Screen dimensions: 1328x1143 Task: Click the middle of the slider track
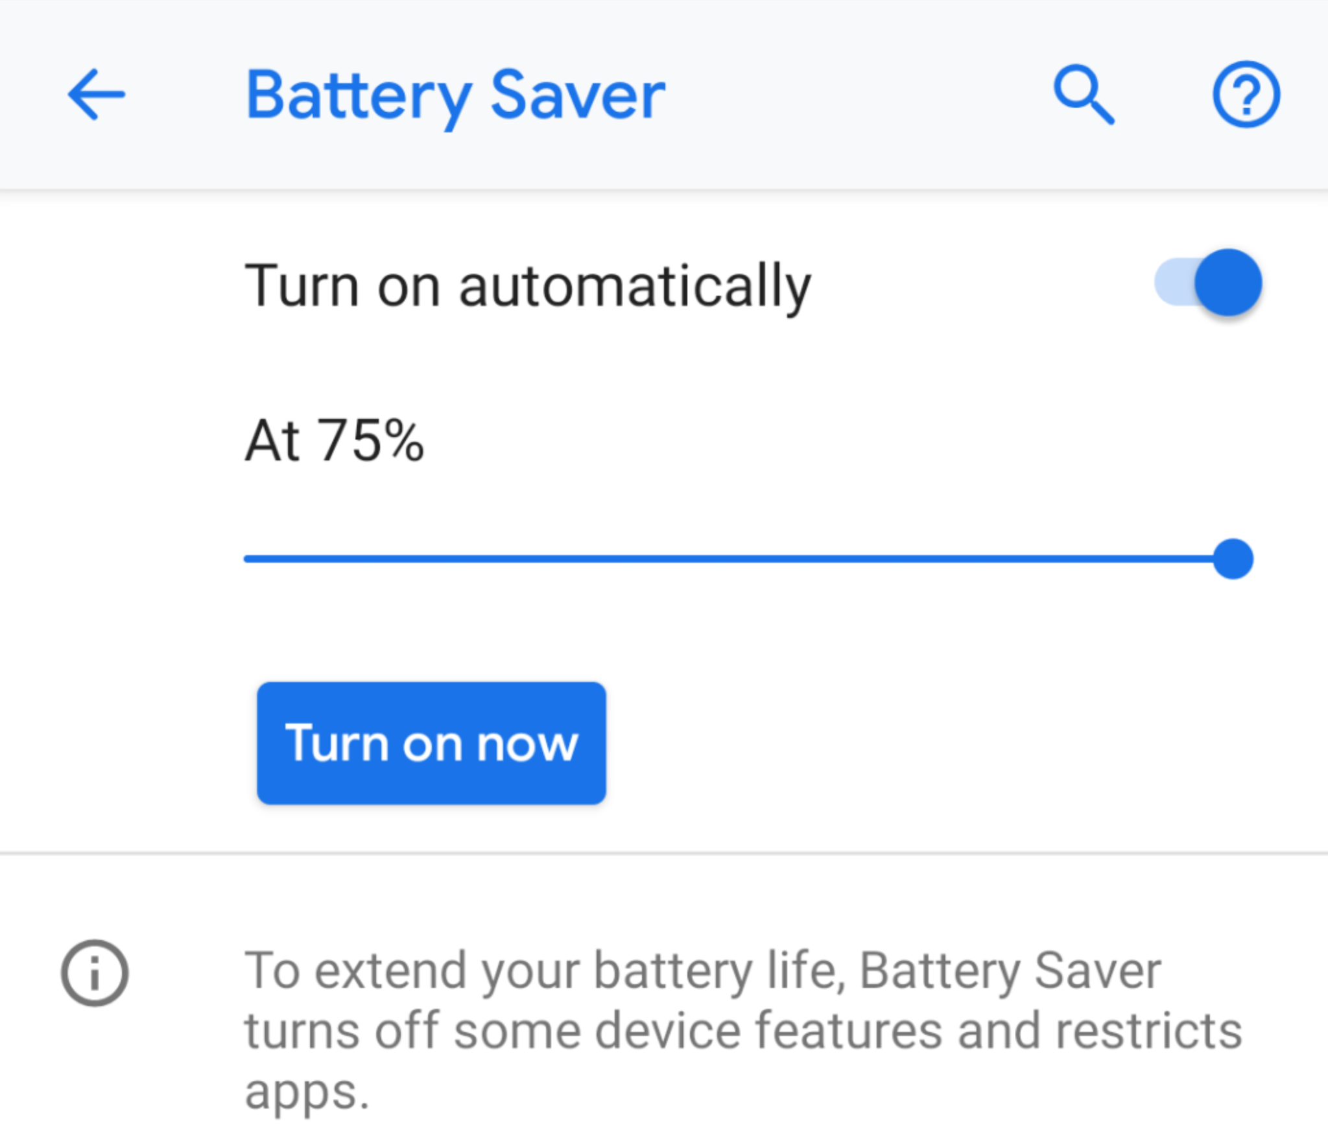coord(738,559)
